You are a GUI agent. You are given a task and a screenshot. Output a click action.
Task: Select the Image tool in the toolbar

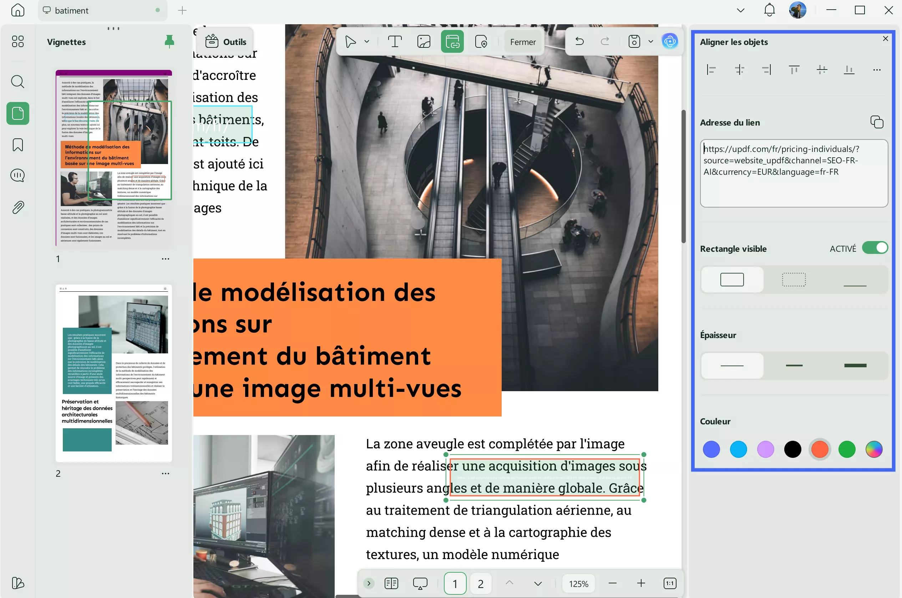[424, 41]
